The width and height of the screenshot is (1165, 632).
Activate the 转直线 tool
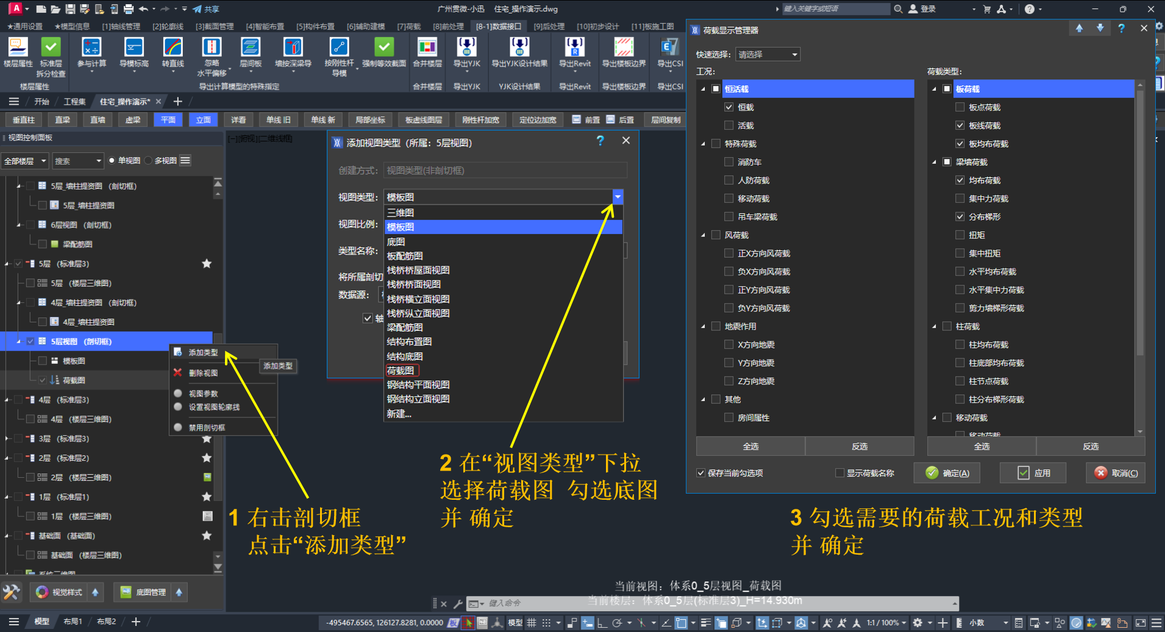pyautogui.click(x=173, y=54)
